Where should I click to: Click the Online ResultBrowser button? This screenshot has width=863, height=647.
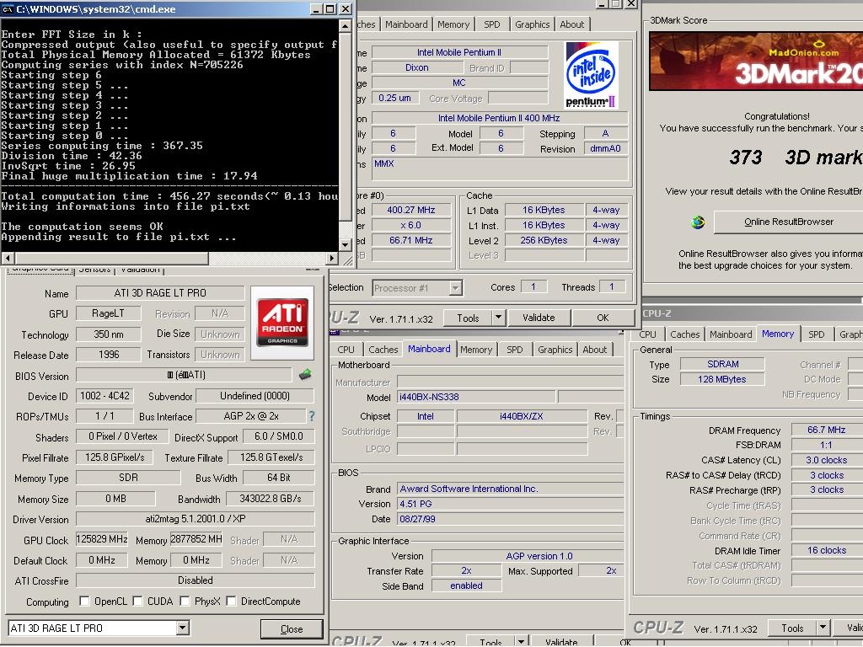[788, 222]
